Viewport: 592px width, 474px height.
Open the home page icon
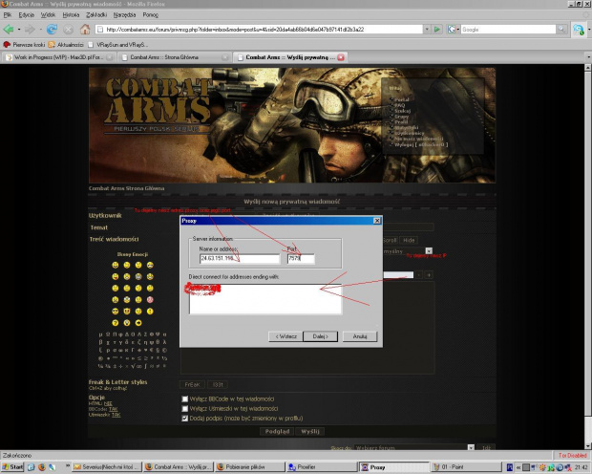coord(85,29)
